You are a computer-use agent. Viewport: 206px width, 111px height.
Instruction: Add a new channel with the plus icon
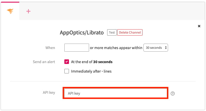(x=28, y=11)
